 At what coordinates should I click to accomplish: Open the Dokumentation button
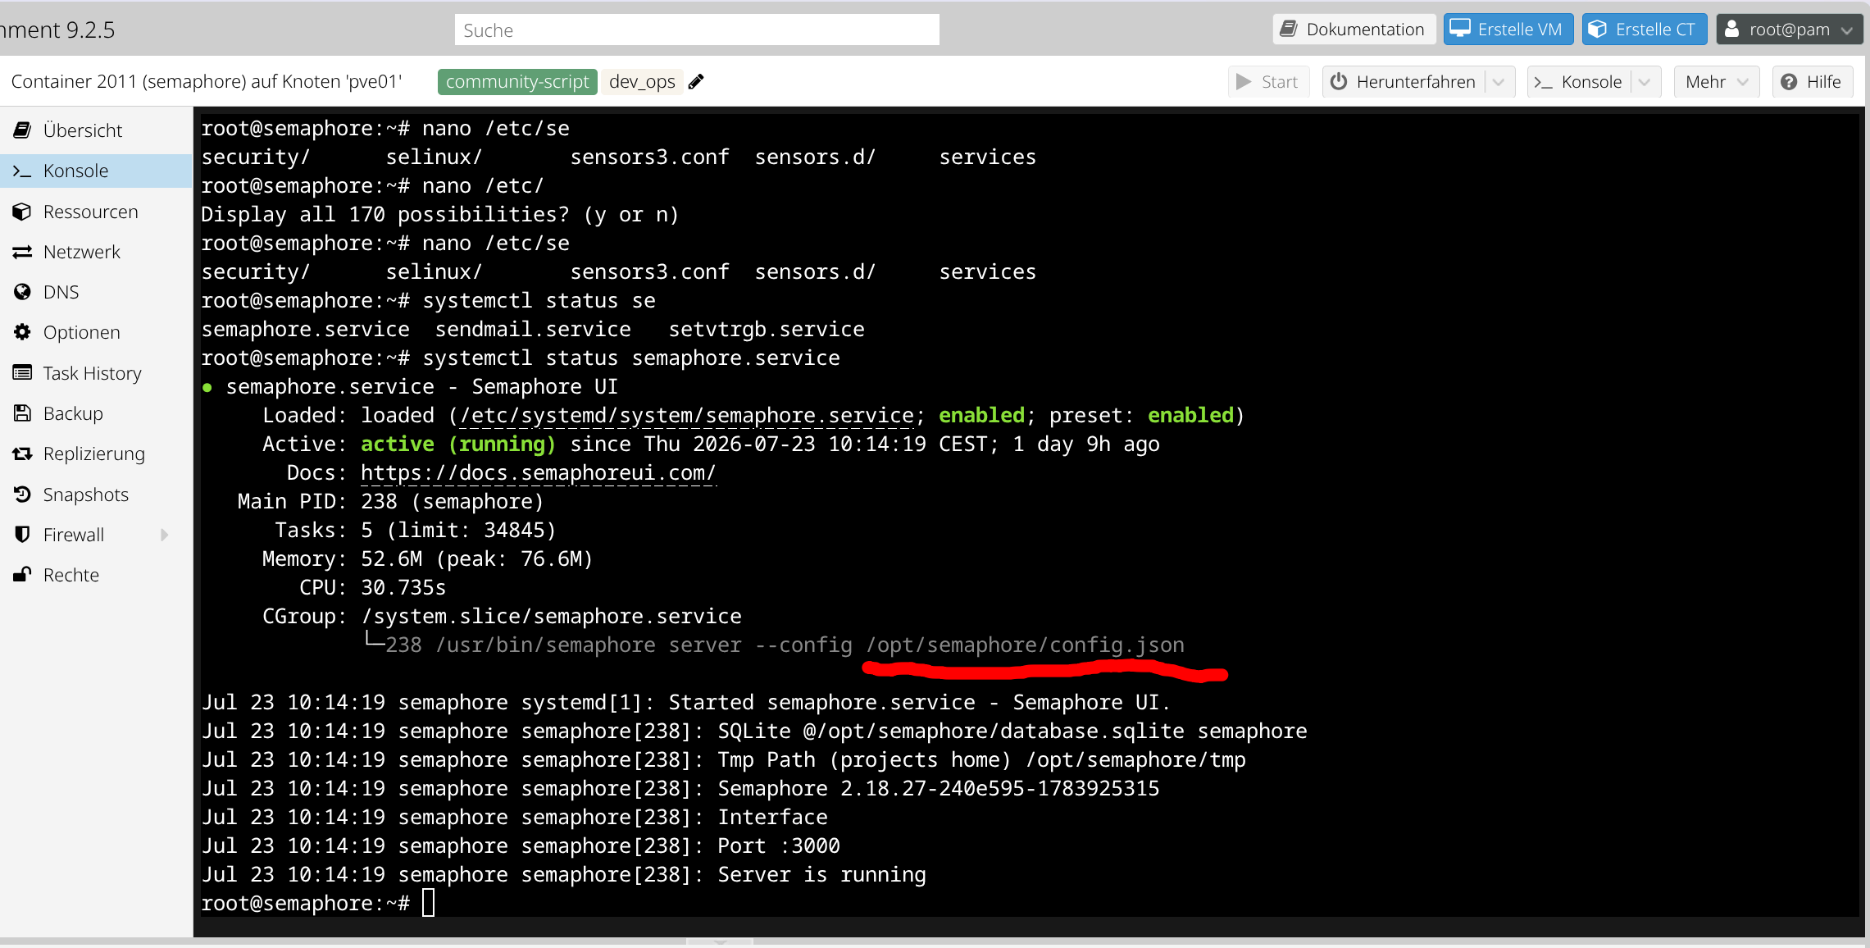pos(1354,29)
